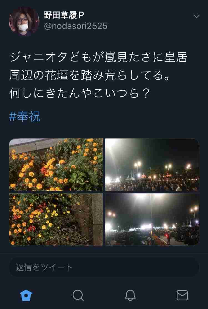Tap the mask on the avatar picture
Viewport: 208px width, 309px height.
tap(23, 27)
